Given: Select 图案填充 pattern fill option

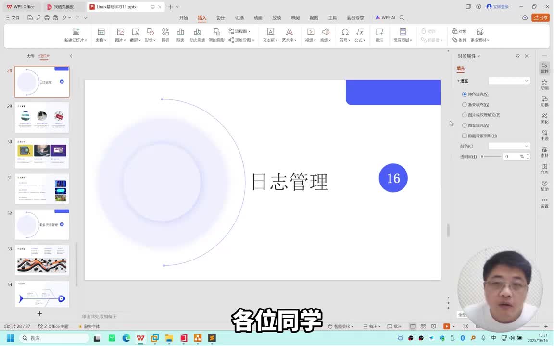Looking at the screenshot, I should pyautogui.click(x=476, y=125).
